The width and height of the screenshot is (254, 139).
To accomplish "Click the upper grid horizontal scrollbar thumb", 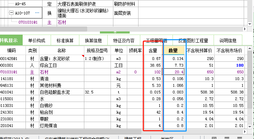I will [x=44, y=29].
